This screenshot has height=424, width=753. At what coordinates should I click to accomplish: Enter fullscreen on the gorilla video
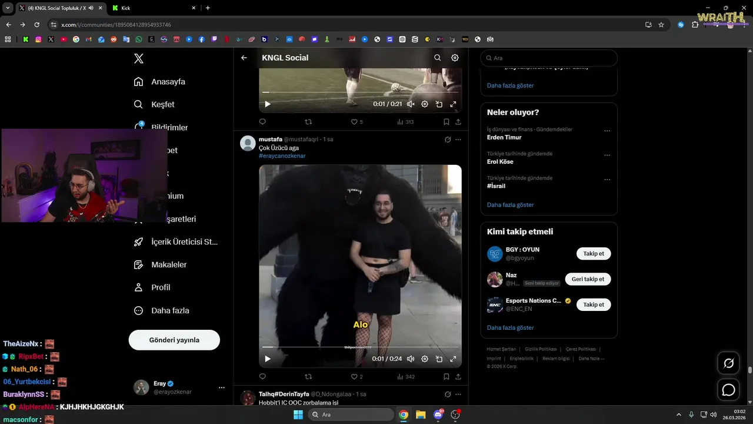tap(453, 359)
